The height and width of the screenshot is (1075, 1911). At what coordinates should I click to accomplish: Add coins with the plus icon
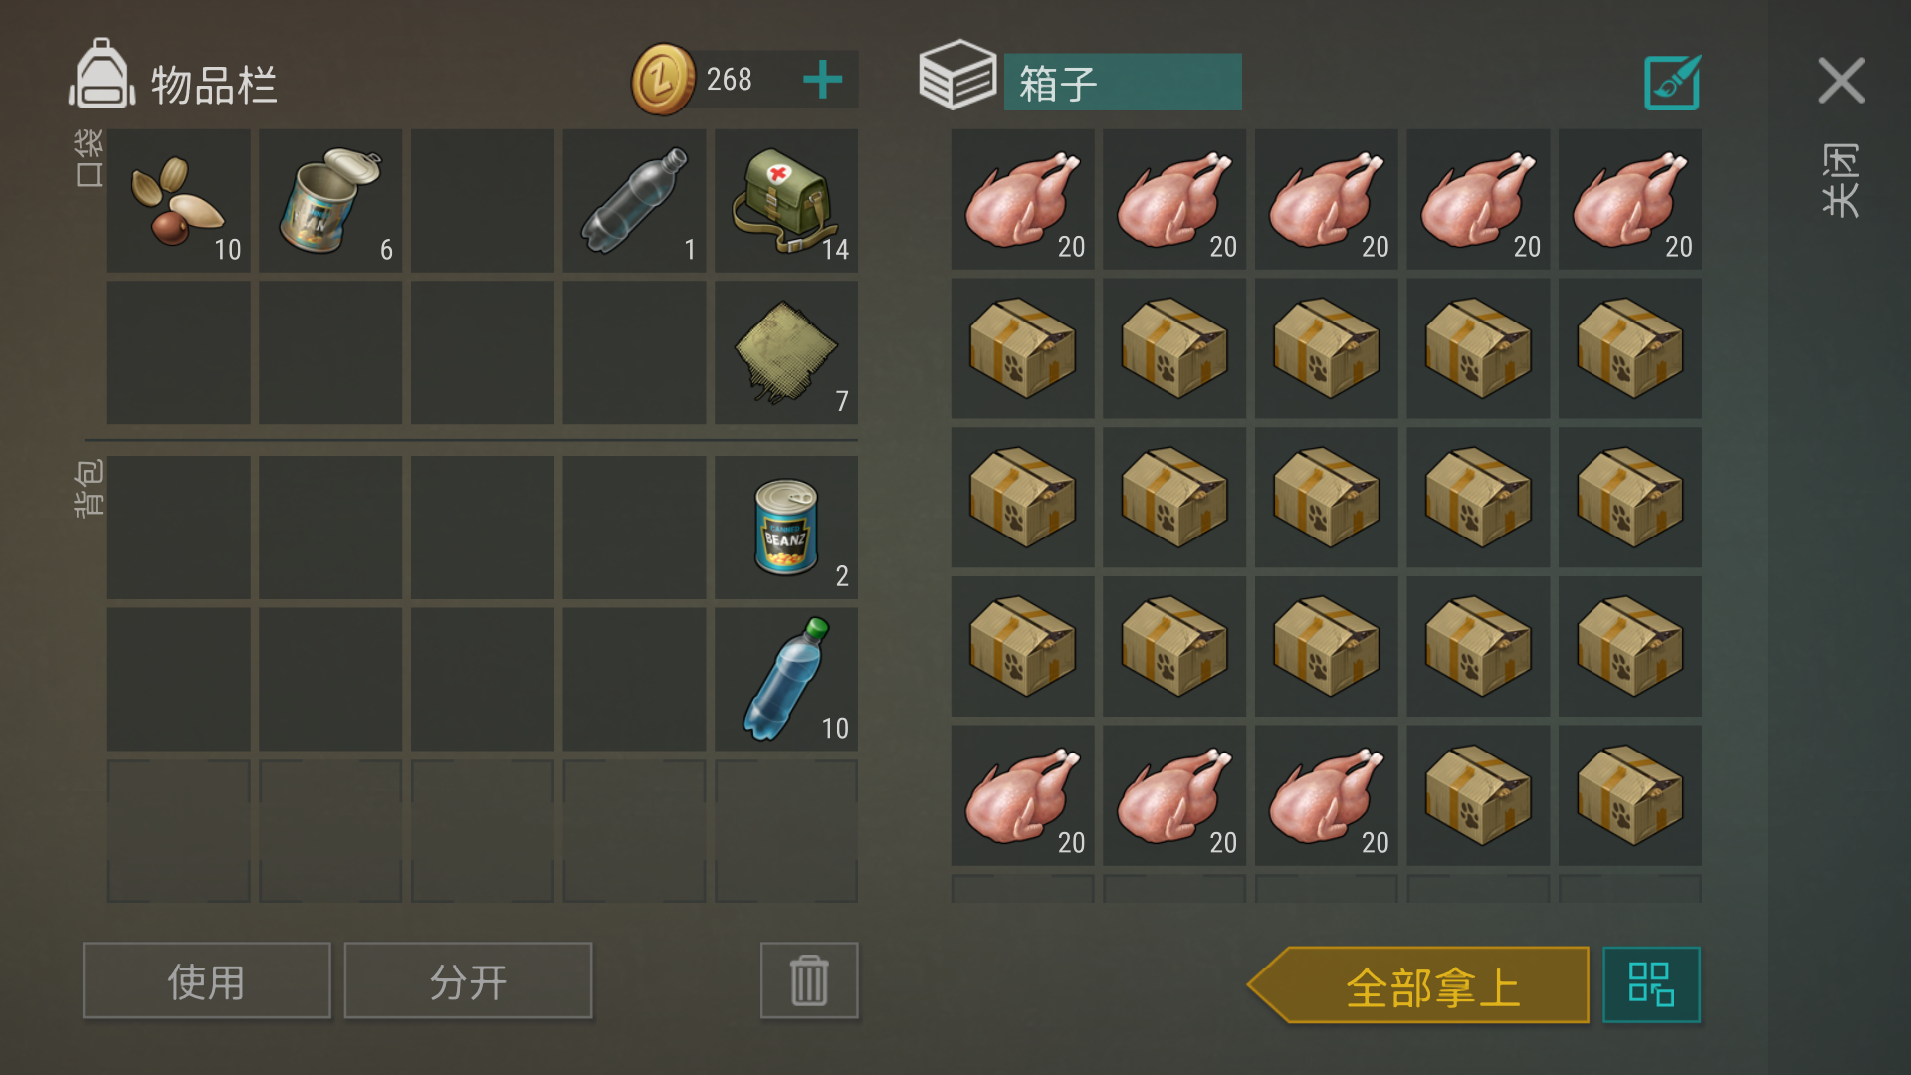(823, 80)
